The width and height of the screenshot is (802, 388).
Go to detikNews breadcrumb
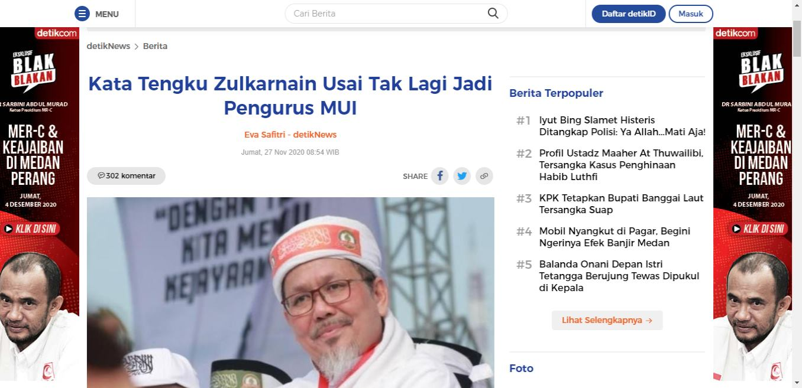(x=108, y=46)
